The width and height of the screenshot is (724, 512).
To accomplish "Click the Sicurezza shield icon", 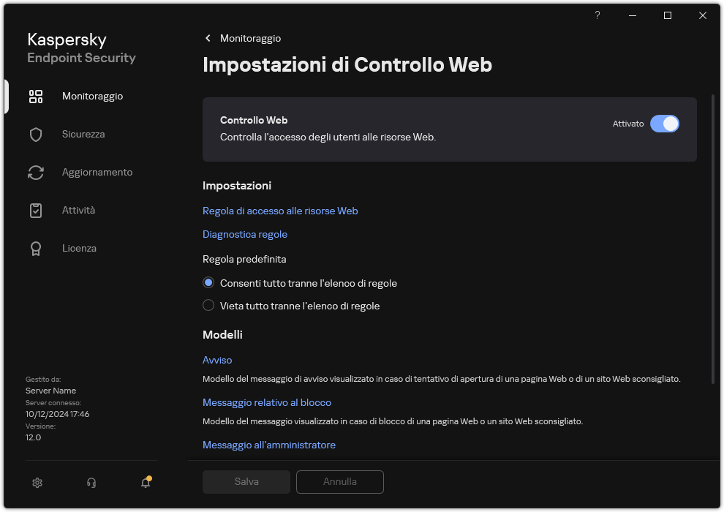I will (36, 134).
